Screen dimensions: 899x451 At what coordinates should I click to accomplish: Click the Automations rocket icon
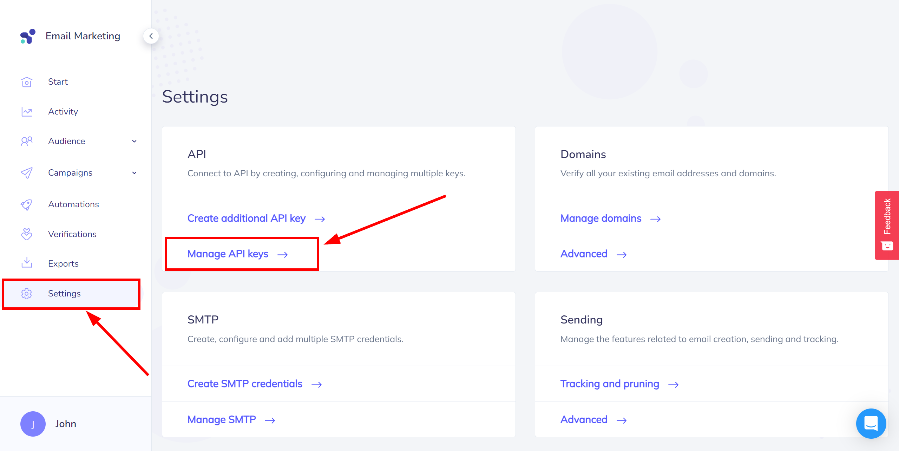[26, 204]
